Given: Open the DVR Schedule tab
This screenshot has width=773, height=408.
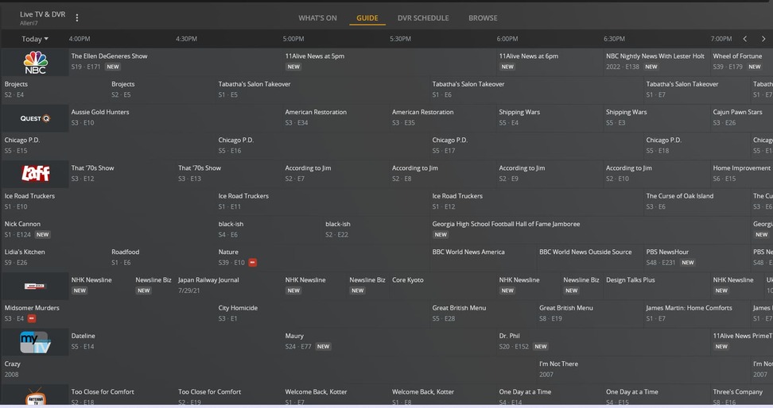Looking at the screenshot, I should click(x=423, y=17).
